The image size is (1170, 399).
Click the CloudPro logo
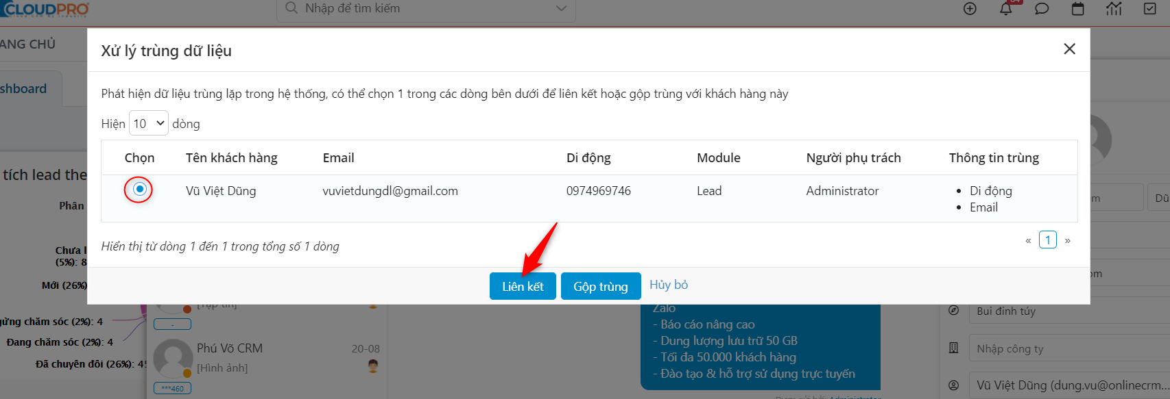(45, 9)
